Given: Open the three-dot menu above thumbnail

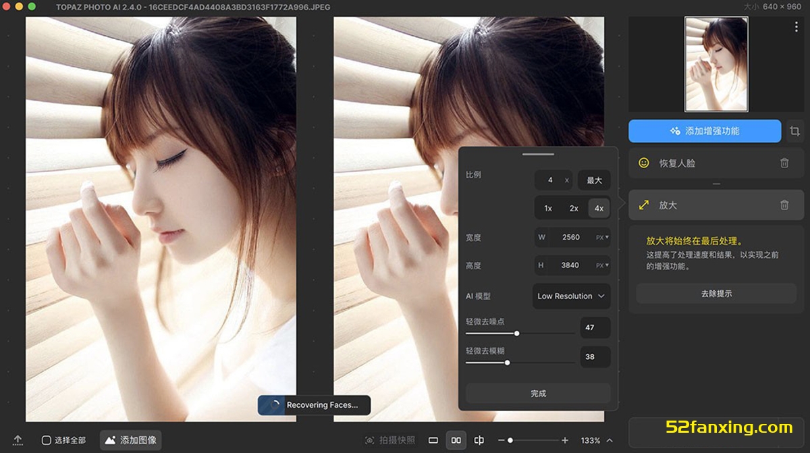Looking at the screenshot, I should point(796,27).
